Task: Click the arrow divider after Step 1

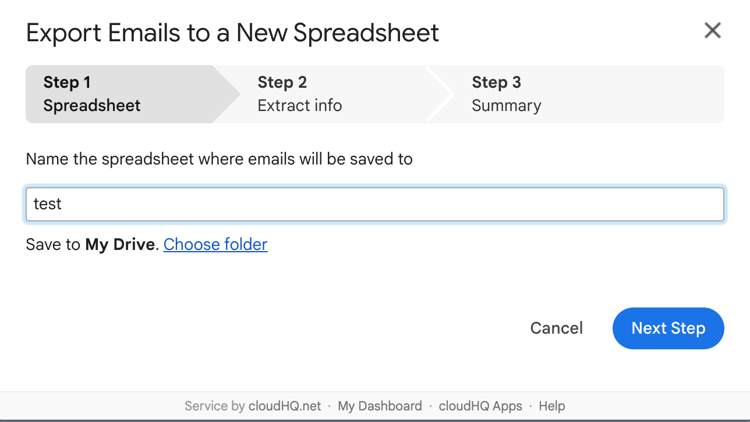Action: click(227, 94)
